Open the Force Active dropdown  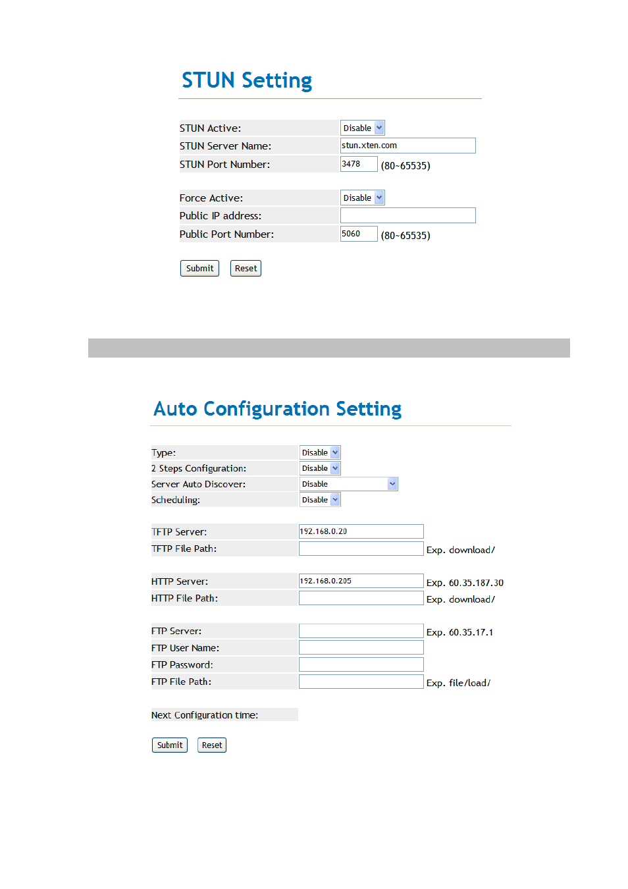[x=362, y=198]
